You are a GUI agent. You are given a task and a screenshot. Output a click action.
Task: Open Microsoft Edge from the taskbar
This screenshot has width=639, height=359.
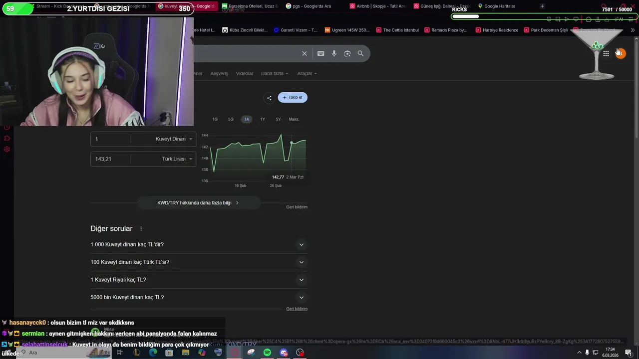pos(153,353)
